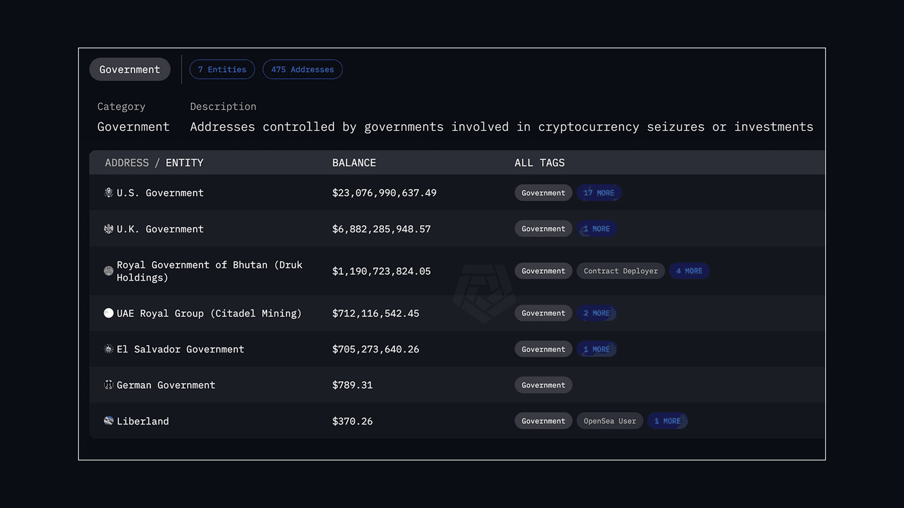Click the El Salvador Government emblem icon
The width and height of the screenshot is (904, 508).
(x=109, y=349)
